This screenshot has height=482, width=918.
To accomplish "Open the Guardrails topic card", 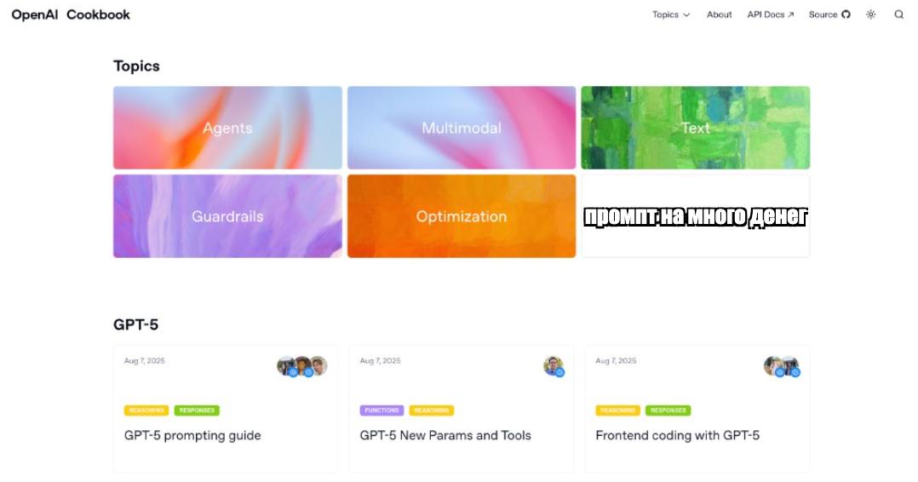I will point(227,216).
